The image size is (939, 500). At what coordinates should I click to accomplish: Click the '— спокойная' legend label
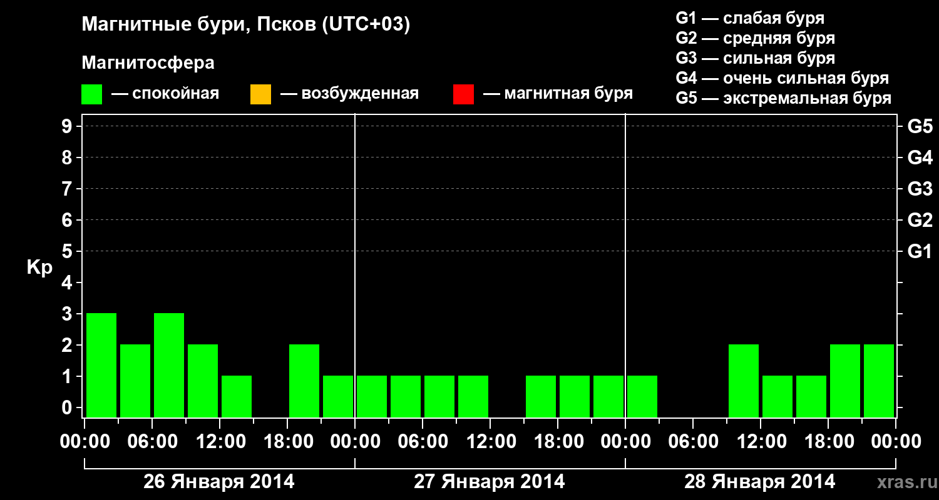pyautogui.click(x=165, y=94)
